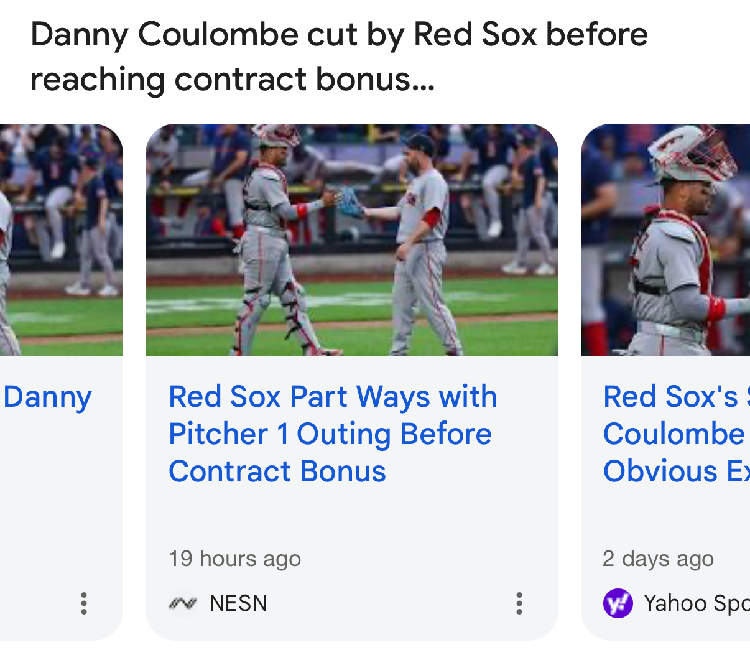Open 'Red Sox Part Ways with Pitcher' article
The image size is (750, 650).
pyautogui.click(x=333, y=434)
